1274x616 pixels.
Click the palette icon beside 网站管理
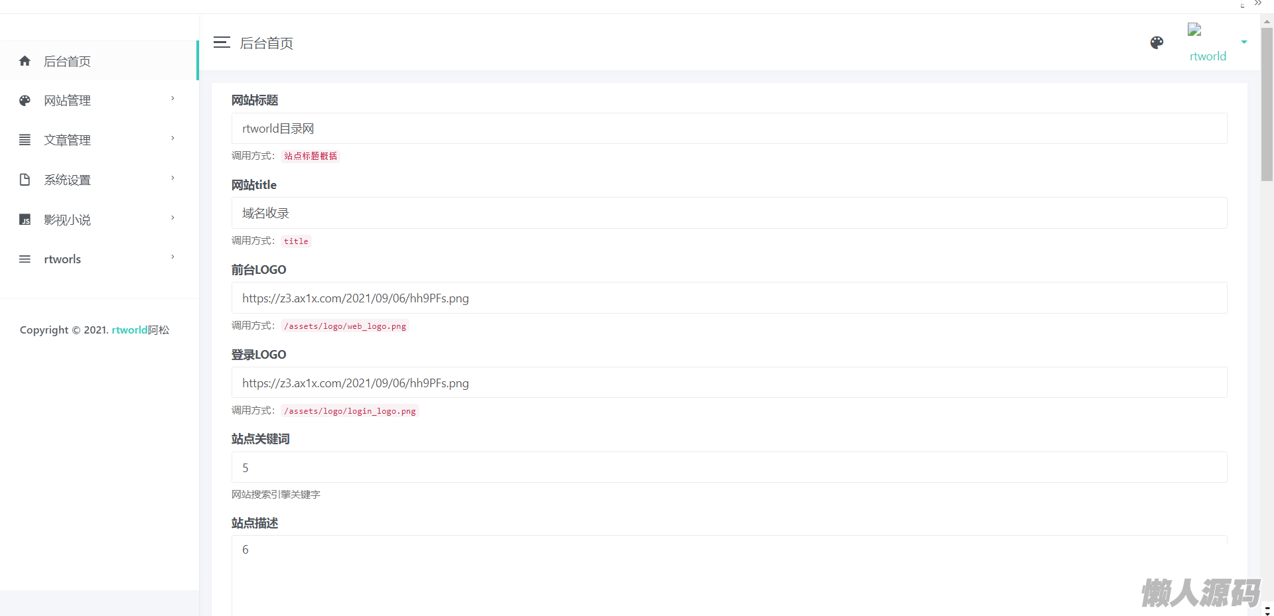[x=25, y=101]
